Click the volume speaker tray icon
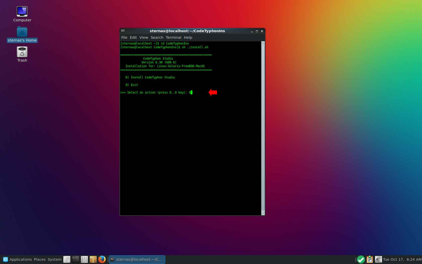The width and height of the screenshot is (422, 264). (378, 259)
